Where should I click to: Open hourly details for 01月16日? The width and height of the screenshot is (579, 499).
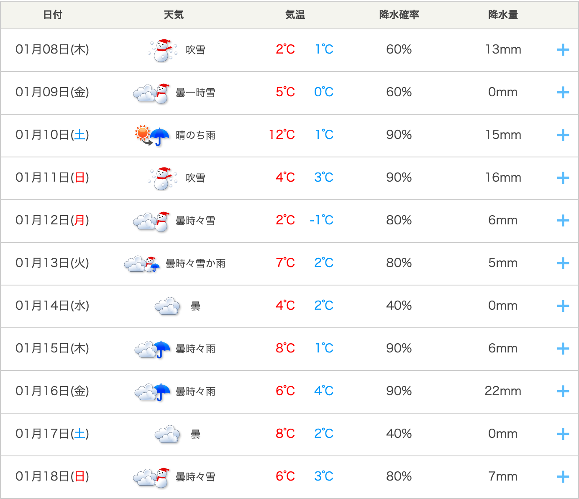click(563, 391)
